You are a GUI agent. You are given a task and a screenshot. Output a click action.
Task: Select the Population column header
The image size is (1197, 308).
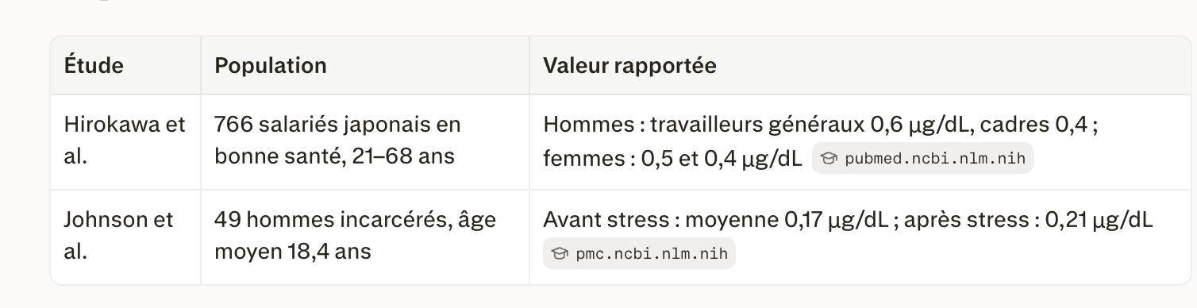[271, 65]
